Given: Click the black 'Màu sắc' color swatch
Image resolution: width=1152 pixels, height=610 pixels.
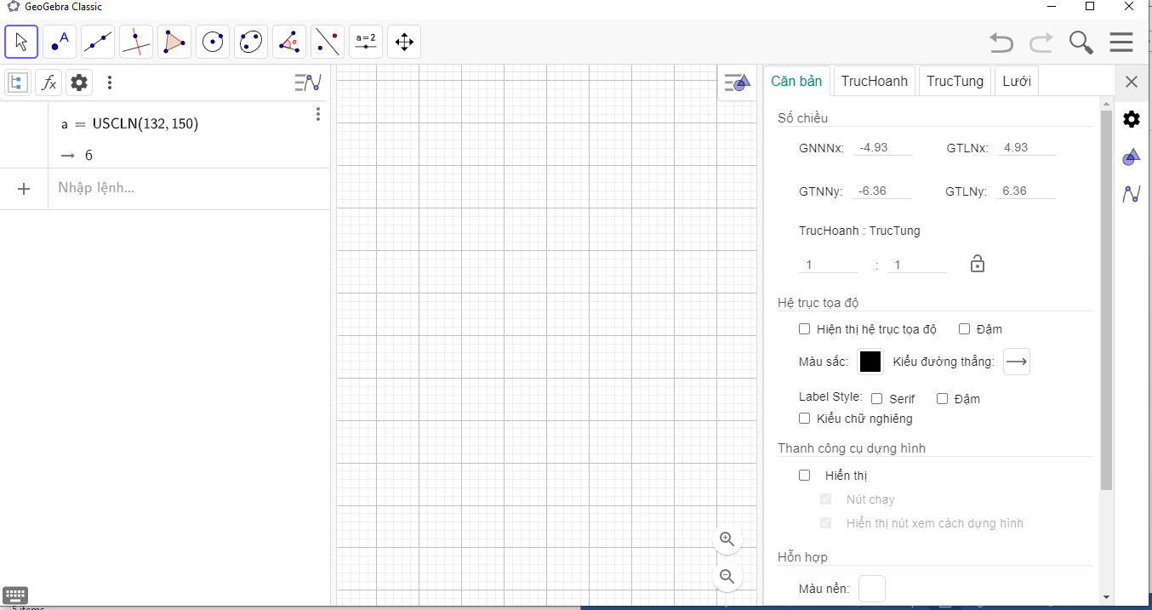Looking at the screenshot, I should click(870, 362).
